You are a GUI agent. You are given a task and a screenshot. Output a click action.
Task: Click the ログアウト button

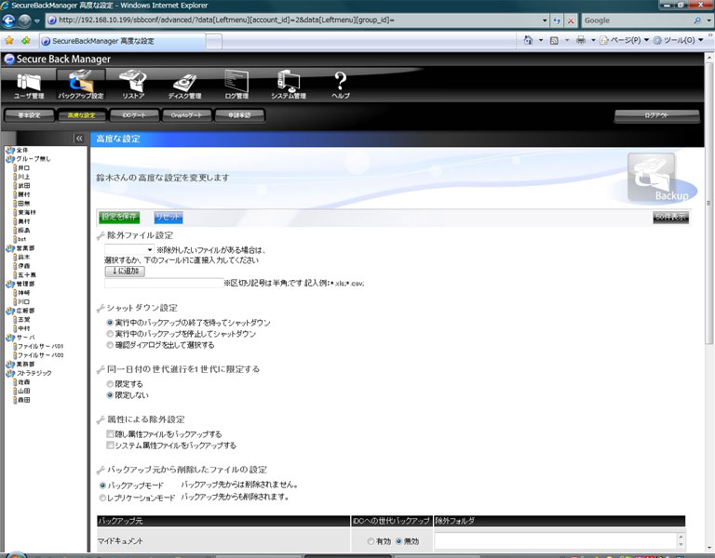(656, 115)
